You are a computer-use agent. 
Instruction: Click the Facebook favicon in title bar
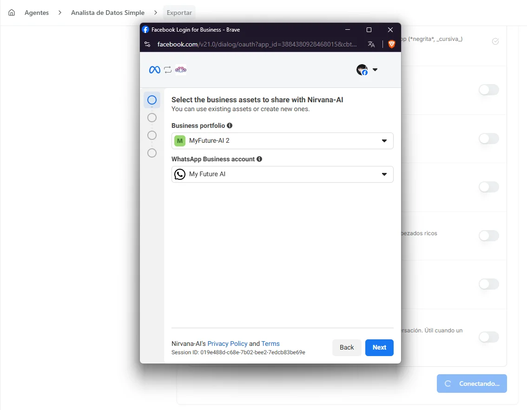(x=145, y=30)
